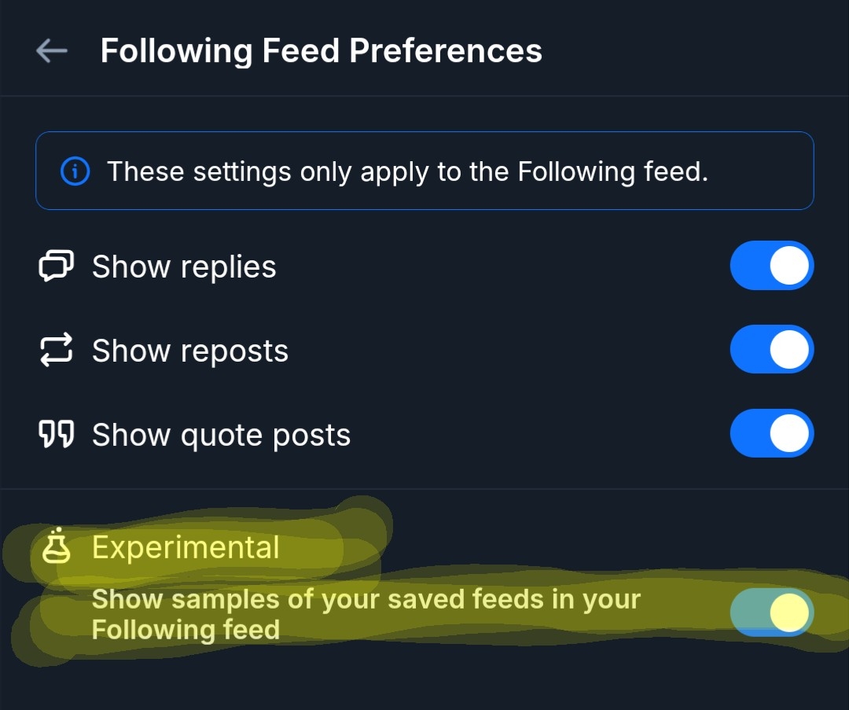Disable the Show reposts toggle
Viewport: 849px width, 710px height.
[x=771, y=350]
